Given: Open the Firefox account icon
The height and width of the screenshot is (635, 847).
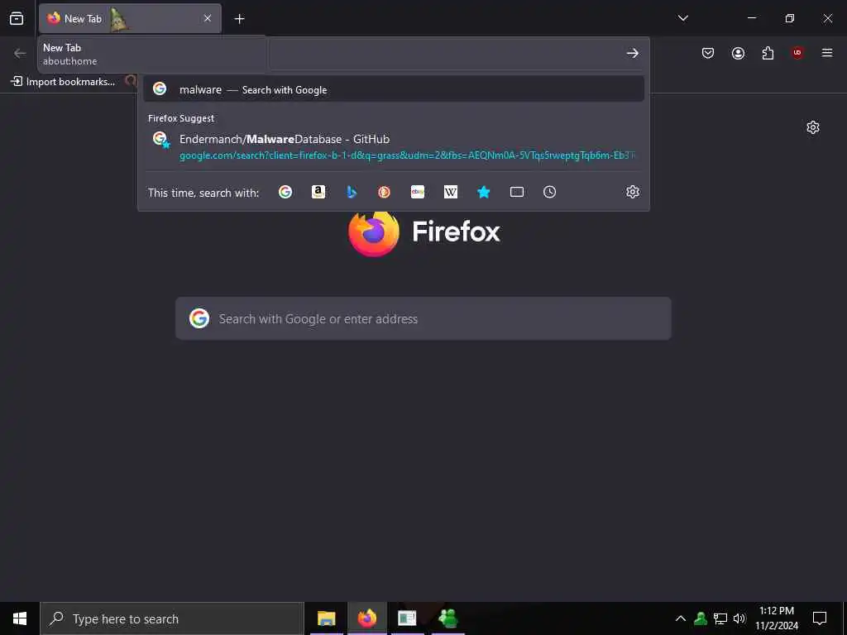Looking at the screenshot, I should [x=738, y=53].
